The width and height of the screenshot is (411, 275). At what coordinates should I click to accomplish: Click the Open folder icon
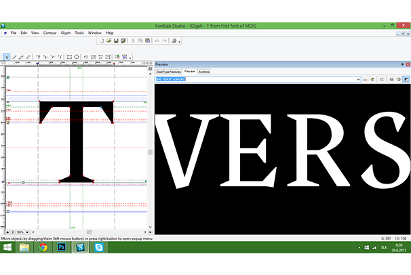[109, 41]
